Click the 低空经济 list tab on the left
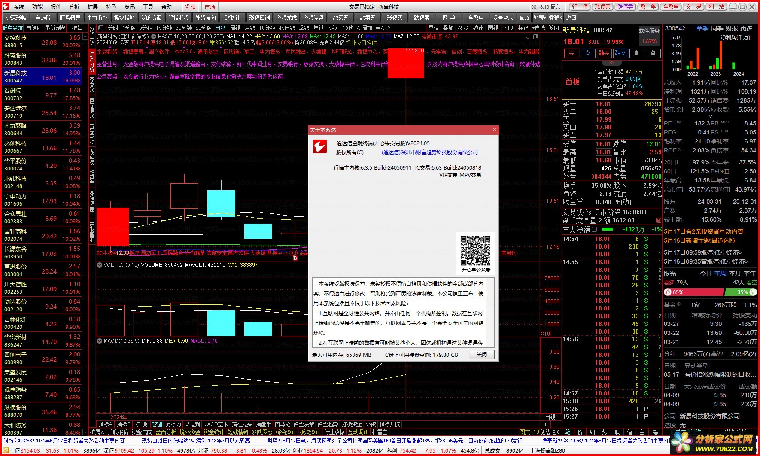This screenshot has width=760, height=456. click(x=13, y=28)
